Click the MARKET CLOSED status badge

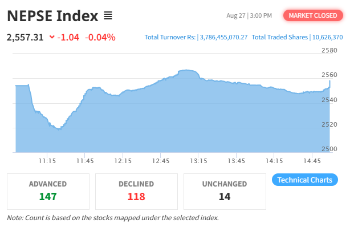(313, 15)
